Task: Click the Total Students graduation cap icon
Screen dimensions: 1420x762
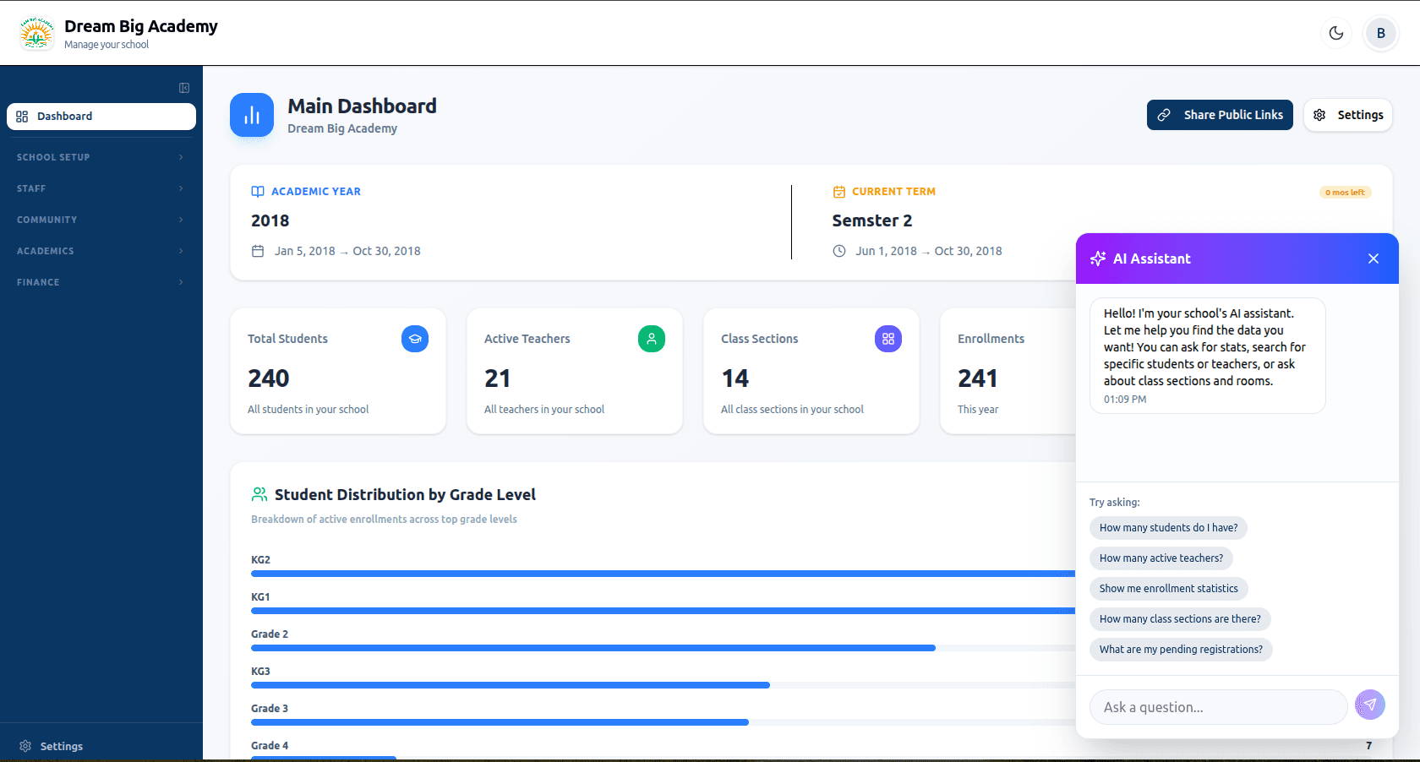Action: [x=415, y=339]
